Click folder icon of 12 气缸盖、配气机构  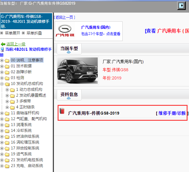click(x=7, y=119)
